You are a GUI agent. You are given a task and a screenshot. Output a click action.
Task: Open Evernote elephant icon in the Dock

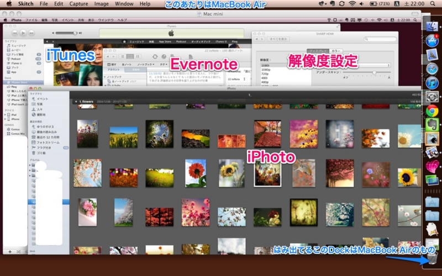pyautogui.click(x=432, y=125)
